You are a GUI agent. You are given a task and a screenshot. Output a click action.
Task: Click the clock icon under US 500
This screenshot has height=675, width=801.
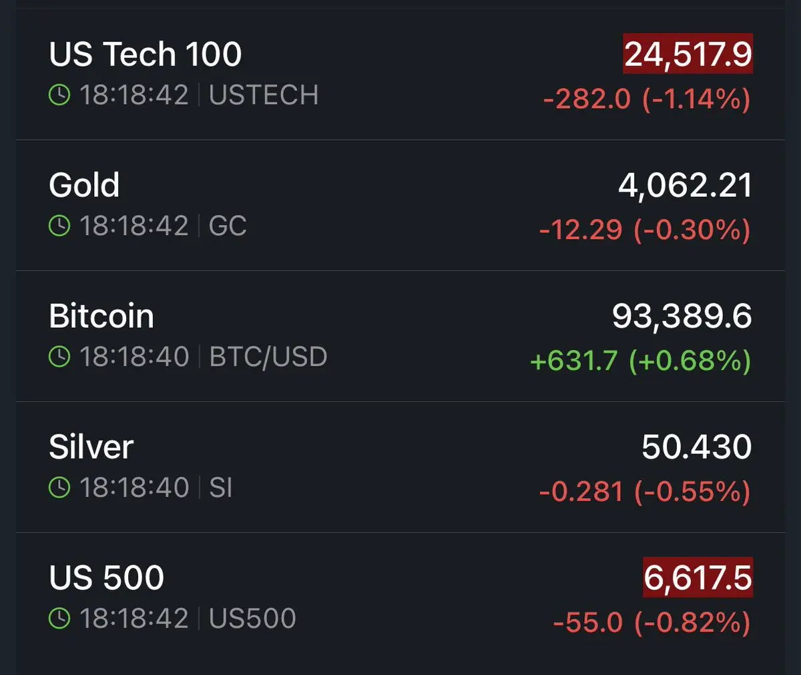tap(59, 619)
